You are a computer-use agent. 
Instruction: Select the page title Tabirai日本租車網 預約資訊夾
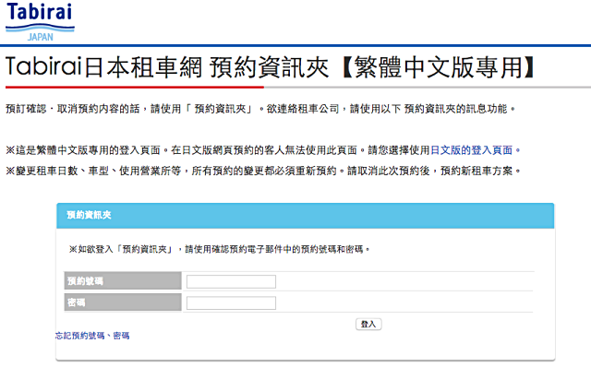pyautogui.click(x=270, y=67)
